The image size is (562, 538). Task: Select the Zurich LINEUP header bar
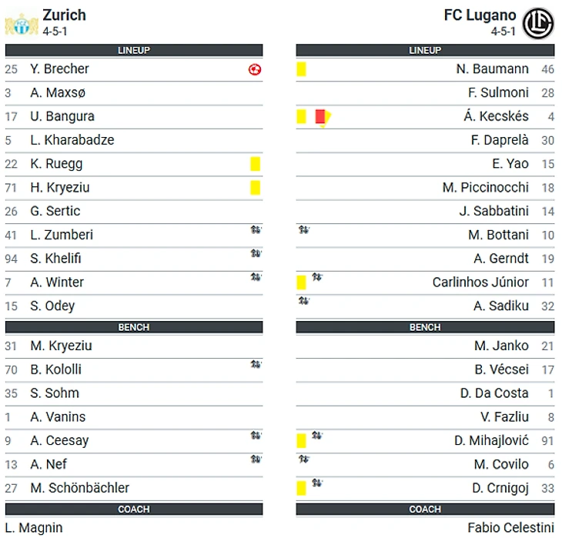click(134, 50)
